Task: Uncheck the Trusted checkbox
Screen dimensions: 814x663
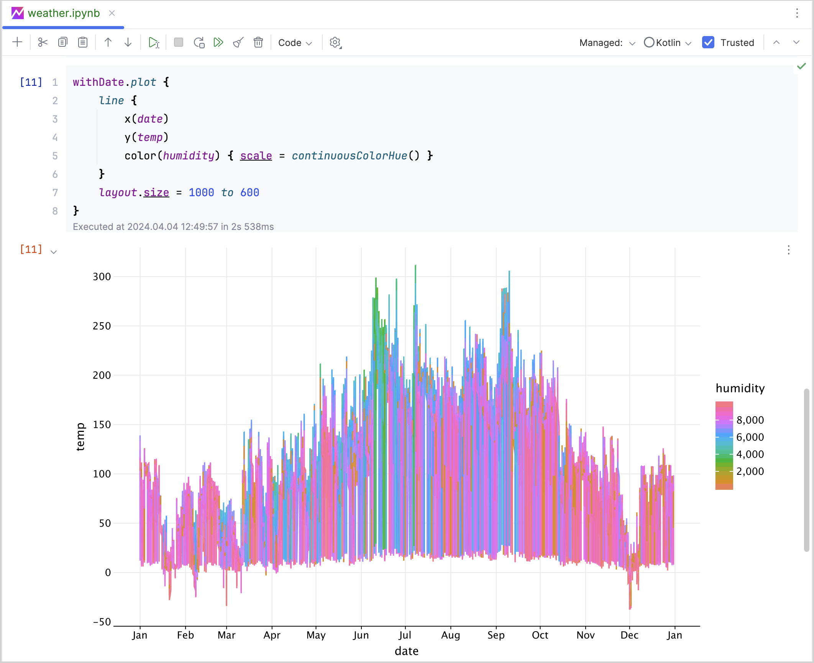Action: coord(708,43)
